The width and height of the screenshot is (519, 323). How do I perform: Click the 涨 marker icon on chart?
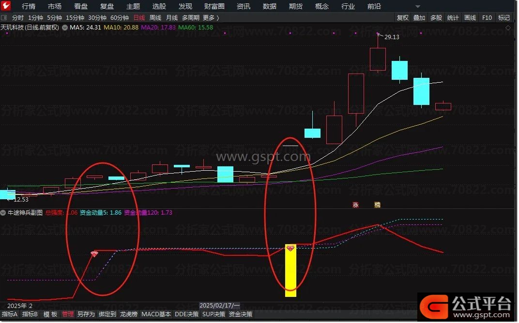coord(356,206)
